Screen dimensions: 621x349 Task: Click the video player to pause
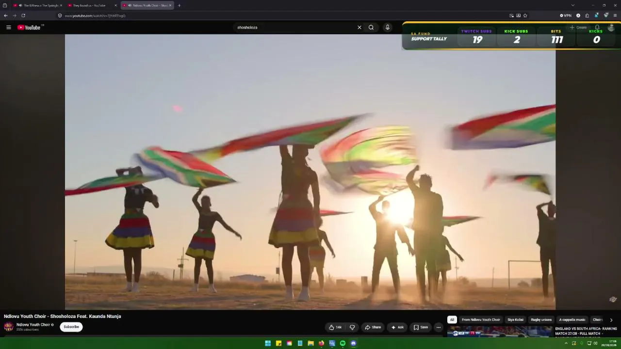(310, 172)
